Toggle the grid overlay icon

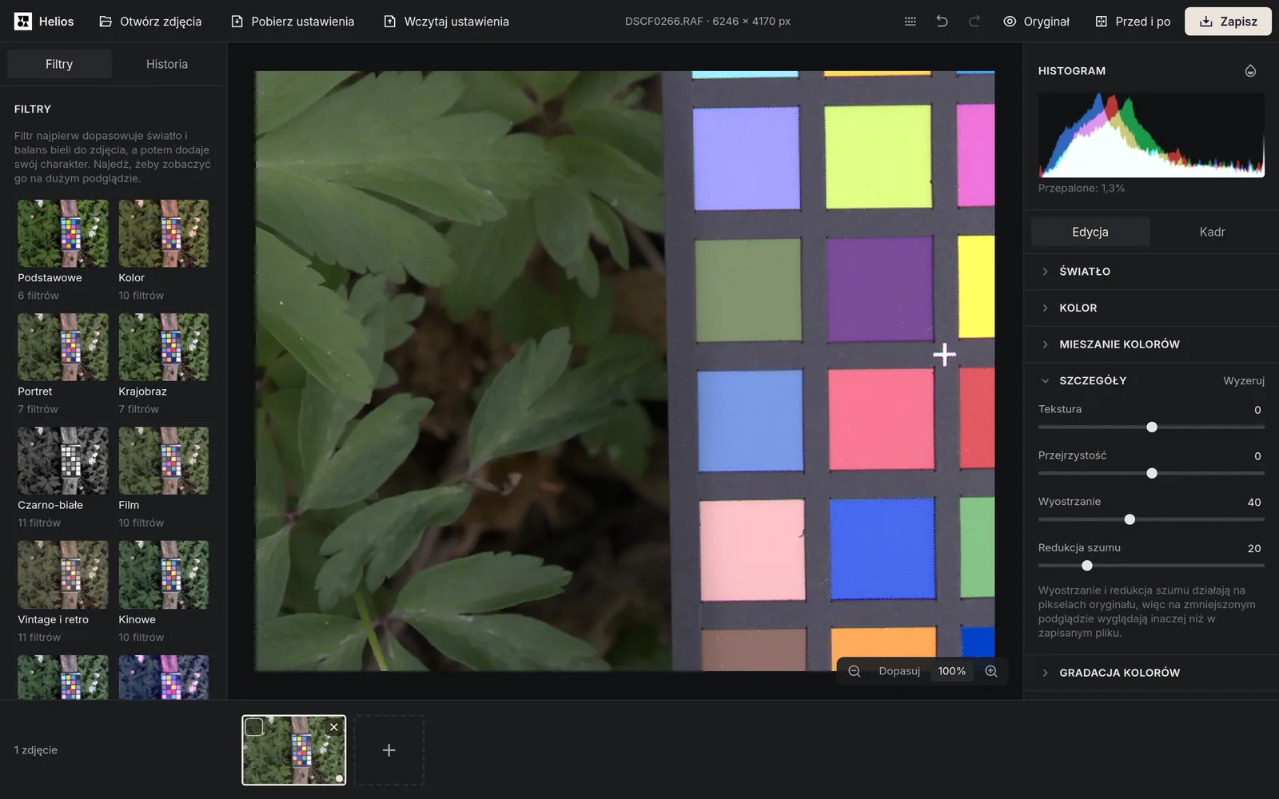910,22
